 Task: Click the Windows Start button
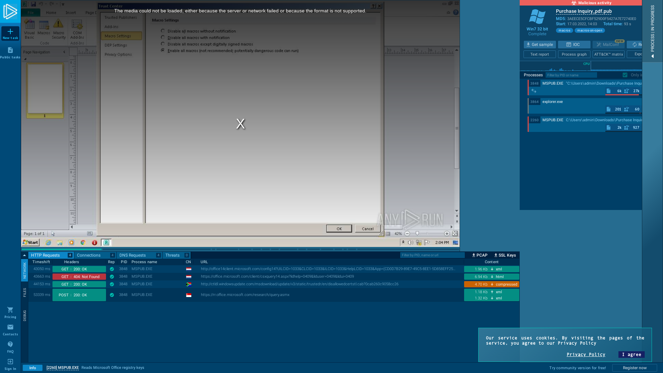31,242
